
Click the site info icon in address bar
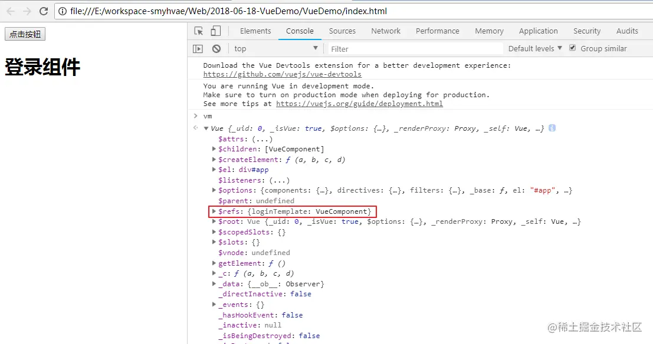[x=63, y=11]
